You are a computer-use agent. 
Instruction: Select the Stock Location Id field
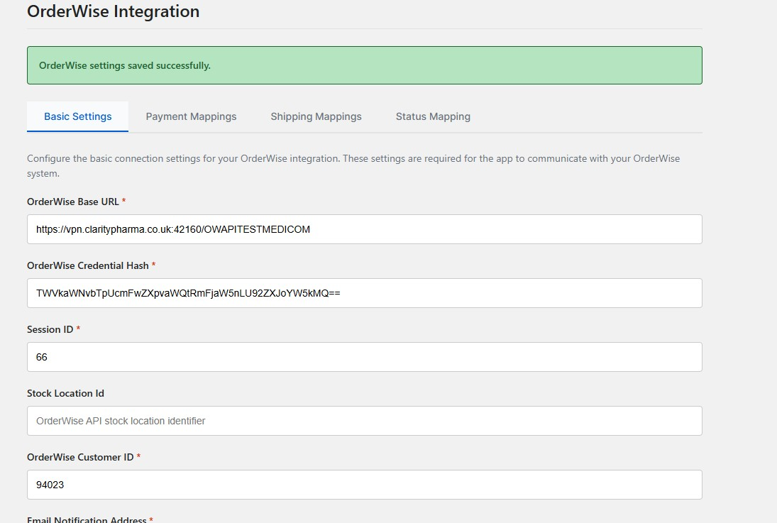(365, 421)
